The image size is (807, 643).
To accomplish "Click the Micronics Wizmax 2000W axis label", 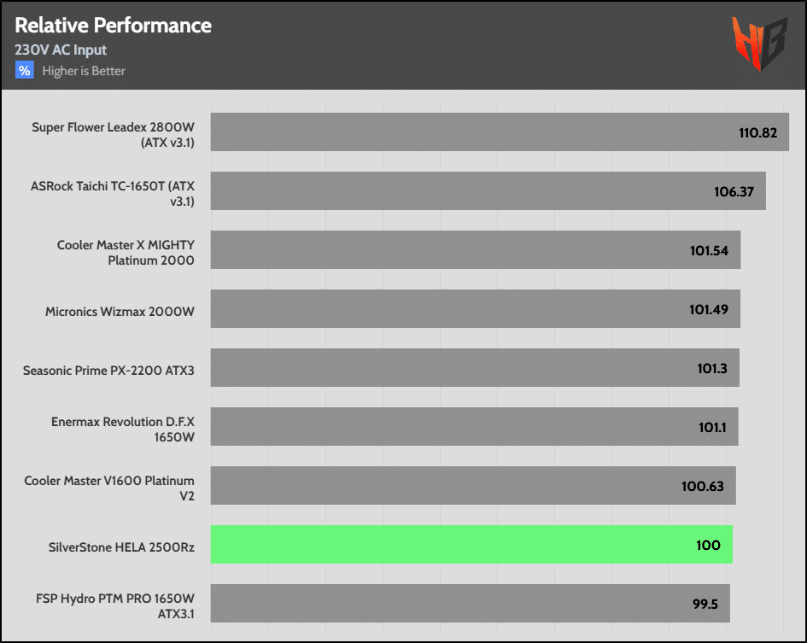I will pyautogui.click(x=120, y=311).
